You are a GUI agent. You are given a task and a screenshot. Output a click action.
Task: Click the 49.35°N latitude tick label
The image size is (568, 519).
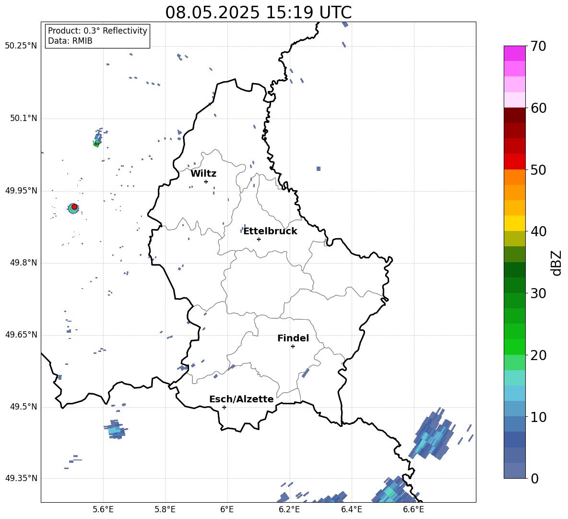click(21, 478)
